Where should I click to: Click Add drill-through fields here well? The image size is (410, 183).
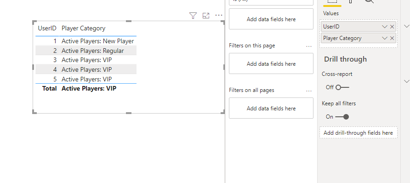(x=358, y=133)
